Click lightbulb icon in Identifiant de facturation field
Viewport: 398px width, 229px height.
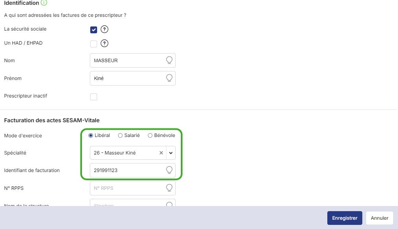169,170
